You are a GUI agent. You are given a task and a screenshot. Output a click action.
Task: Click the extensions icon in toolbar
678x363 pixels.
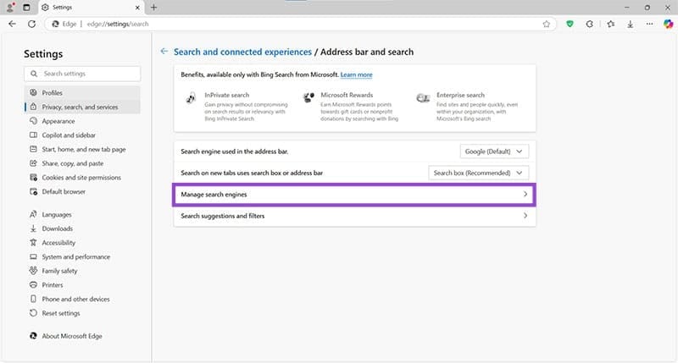(589, 25)
